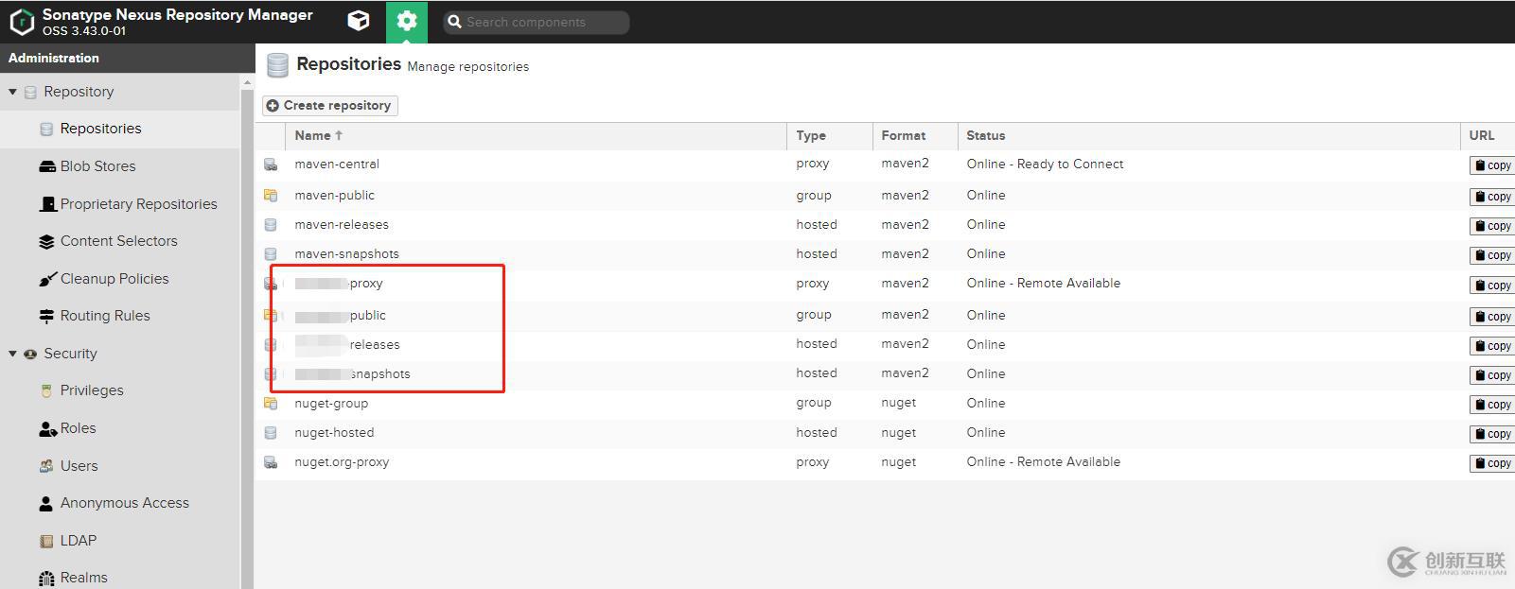Click the Repositories page header icon
This screenshot has width=1515, height=589.
click(277, 65)
